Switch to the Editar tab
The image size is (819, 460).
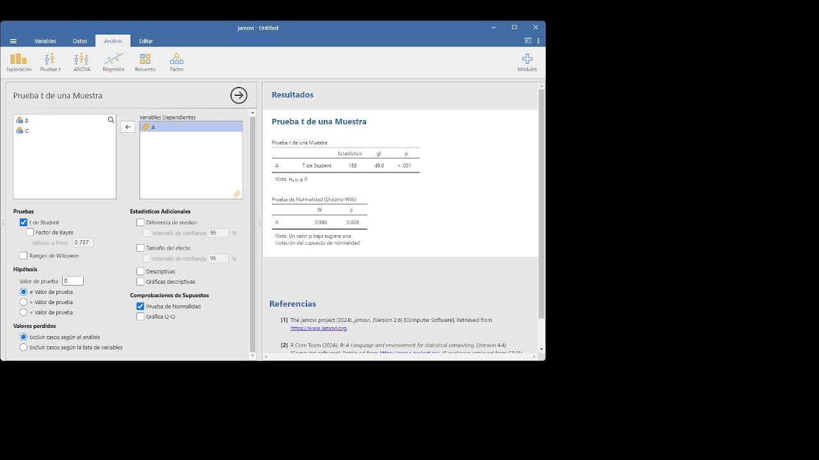(x=146, y=41)
